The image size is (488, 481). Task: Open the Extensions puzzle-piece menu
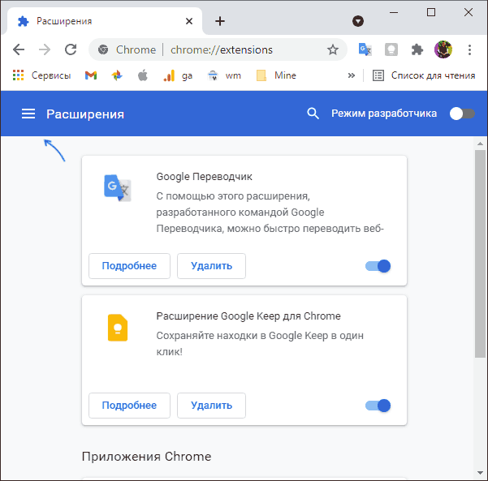coord(417,49)
